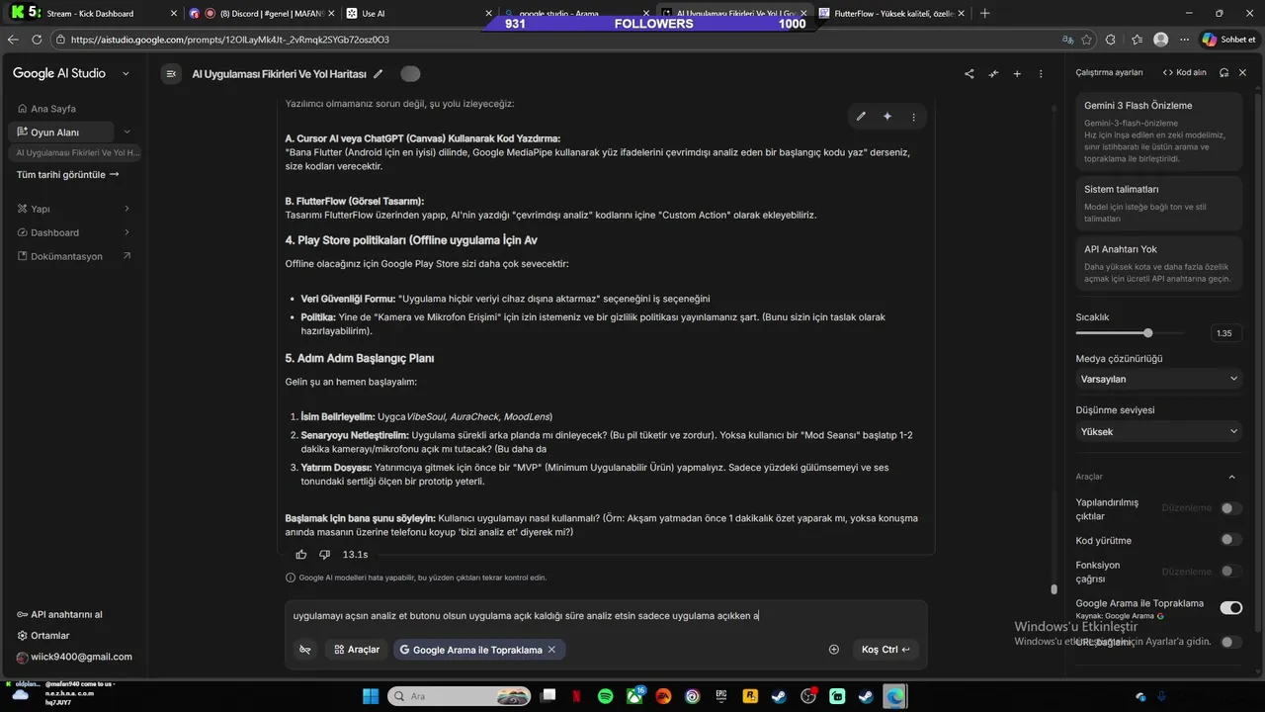
Task: Toggle Yapılandırılmış çıktılar switch
Action: [x=1230, y=508]
